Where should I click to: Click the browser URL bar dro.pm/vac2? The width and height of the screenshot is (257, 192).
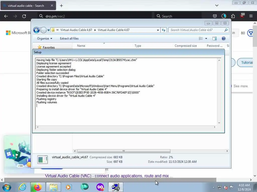pos(95,16)
